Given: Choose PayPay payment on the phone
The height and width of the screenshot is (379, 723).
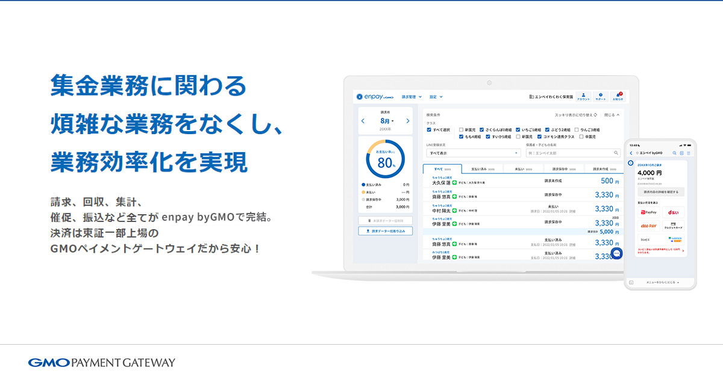Looking at the screenshot, I should pos(649,212).
